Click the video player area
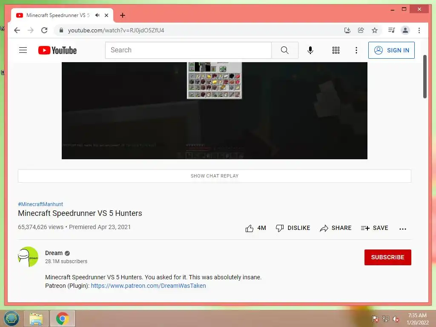The image size is (436, 327). (215, 111)
